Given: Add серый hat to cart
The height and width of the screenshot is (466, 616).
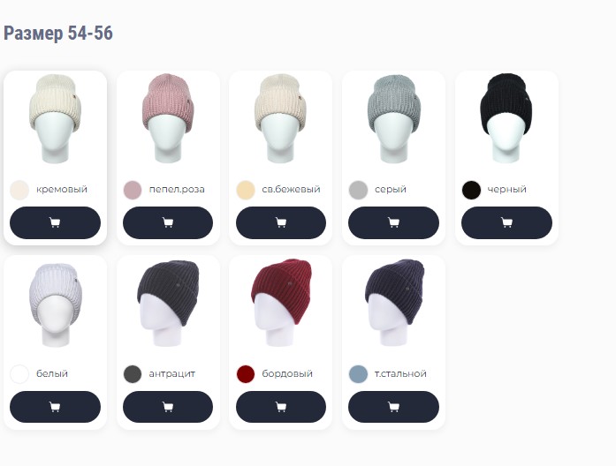Looking at the screenshot, I should click(x=393, y=222).
